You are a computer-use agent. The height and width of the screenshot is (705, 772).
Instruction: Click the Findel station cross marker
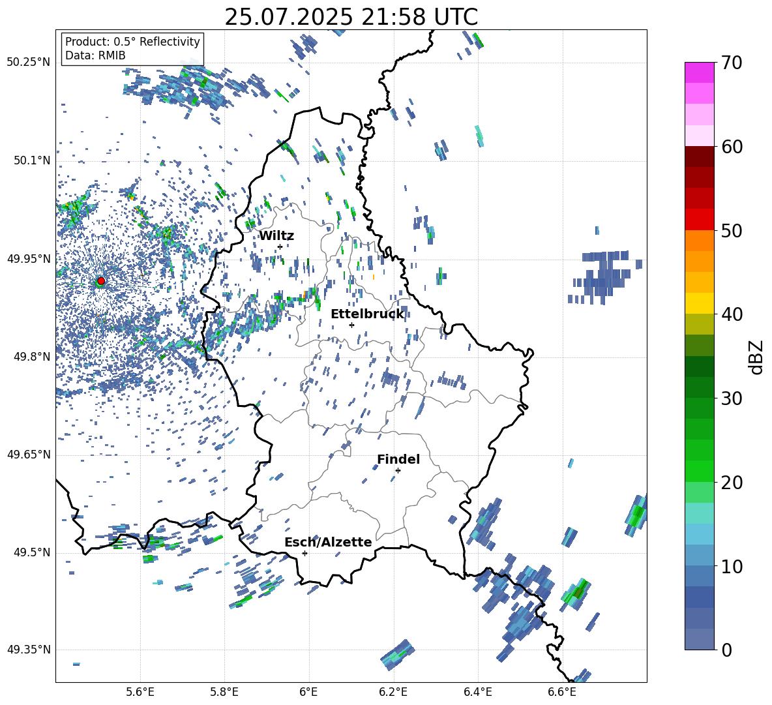click(x=398, y=471)
